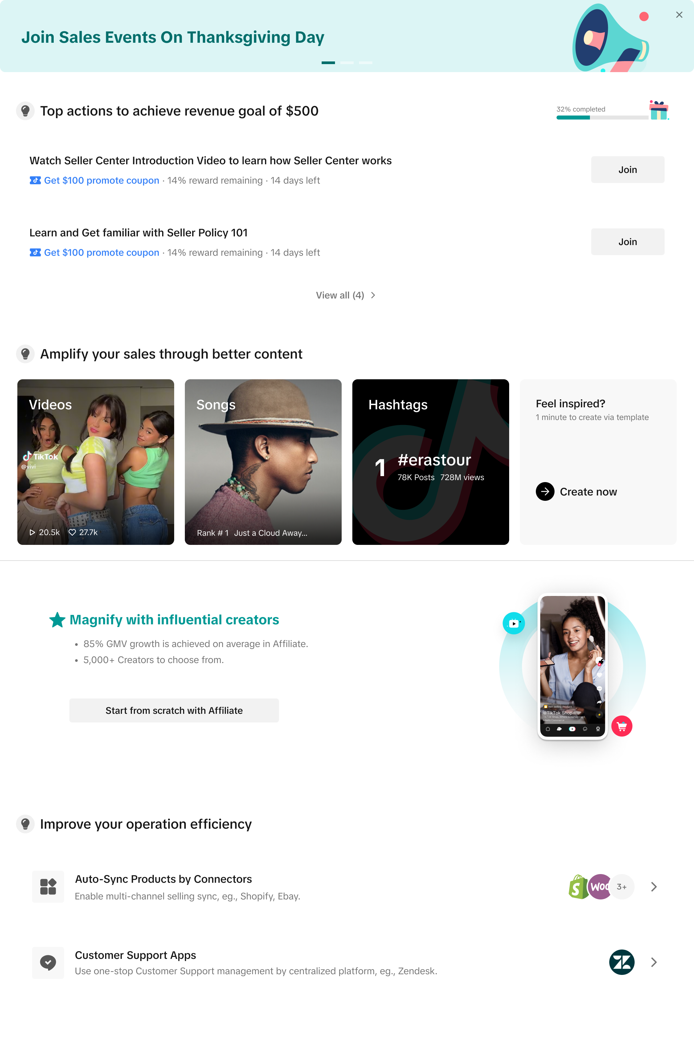Click the black arrow Create now icon
Viewport: 694px width, 1037px height.
coord(545,491)
